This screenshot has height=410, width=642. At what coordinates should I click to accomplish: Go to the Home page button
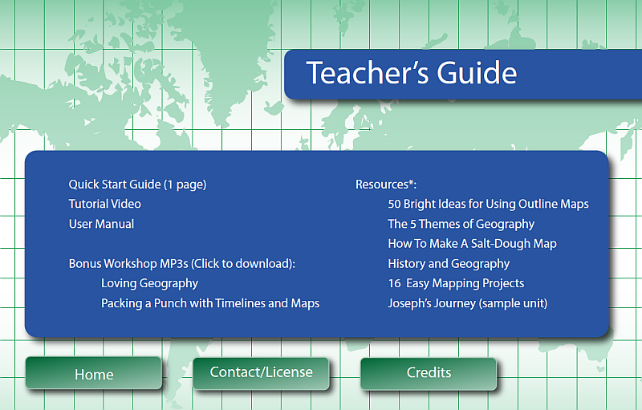point(94,373)
